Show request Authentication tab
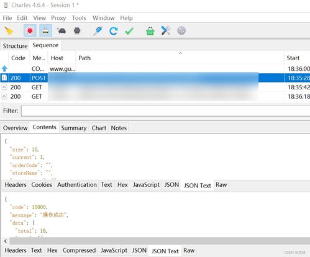The width and height of the screenshot is (310, 257). click(x=77, y=184)
